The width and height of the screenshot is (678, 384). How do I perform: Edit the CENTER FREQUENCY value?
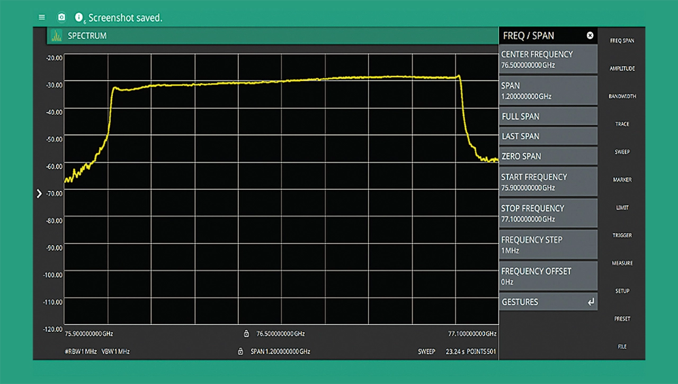[548, 59]
